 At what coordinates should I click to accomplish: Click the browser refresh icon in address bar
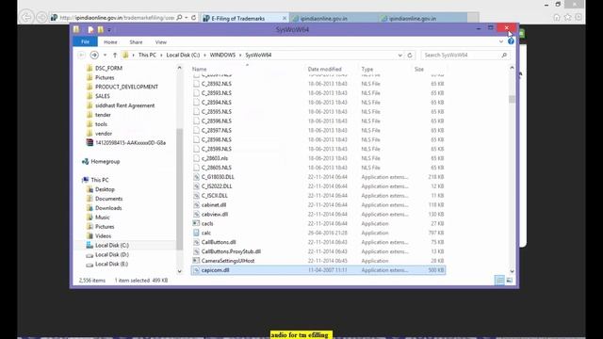pyautogui.click(x=193, y=18)
